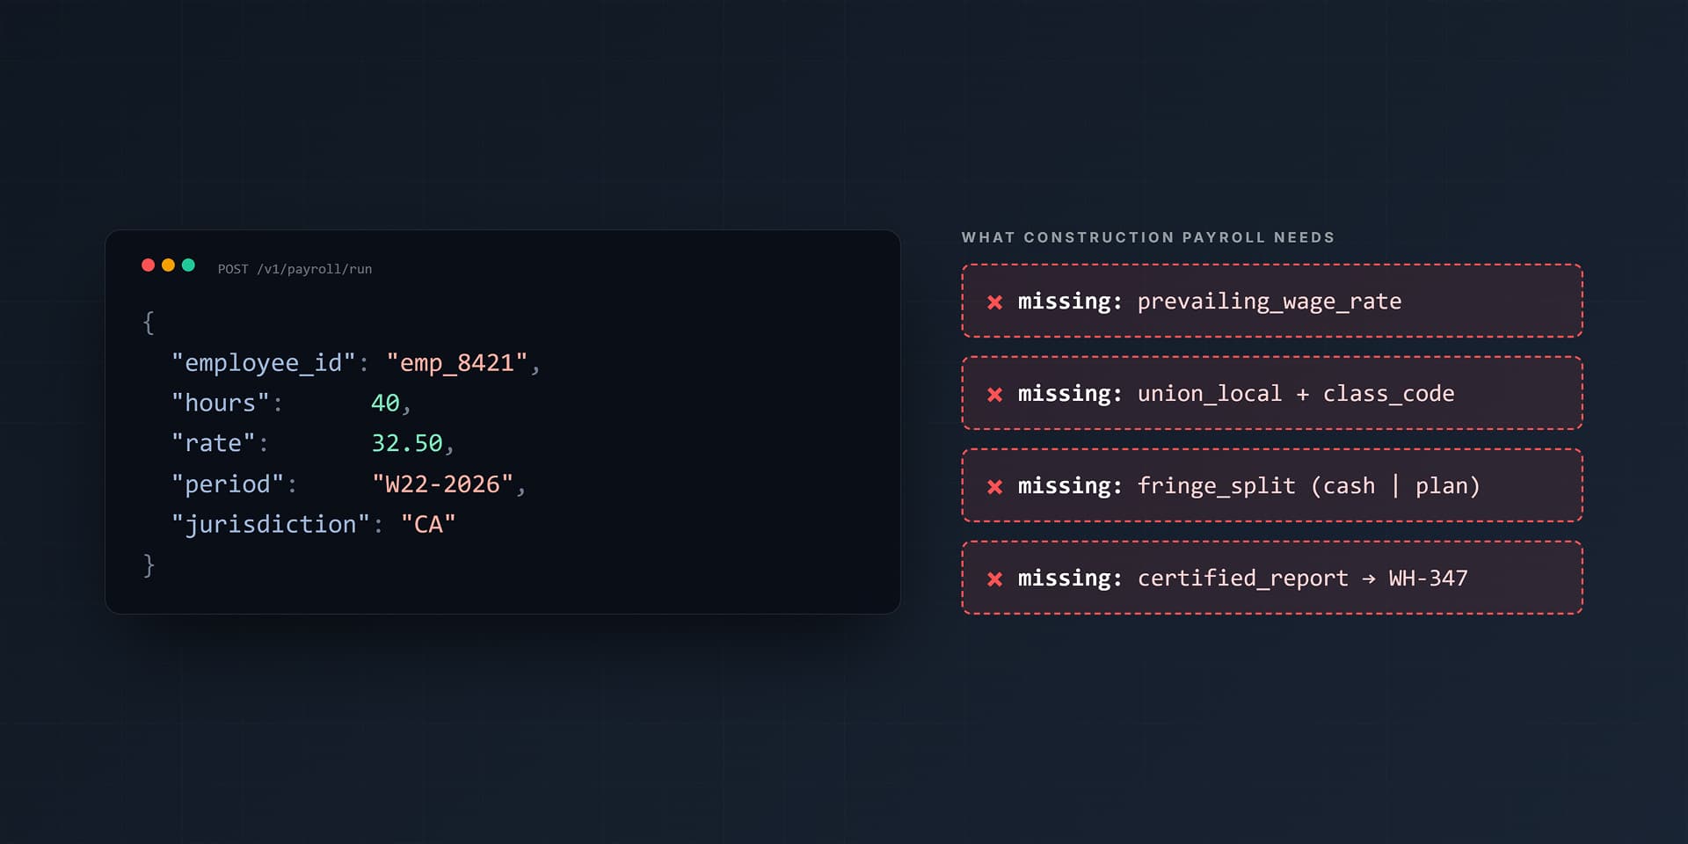The width and height of the screenshot is (1688, 844).
Task: Click the "CA" jurisdiction value
Action: click(428, 525)
